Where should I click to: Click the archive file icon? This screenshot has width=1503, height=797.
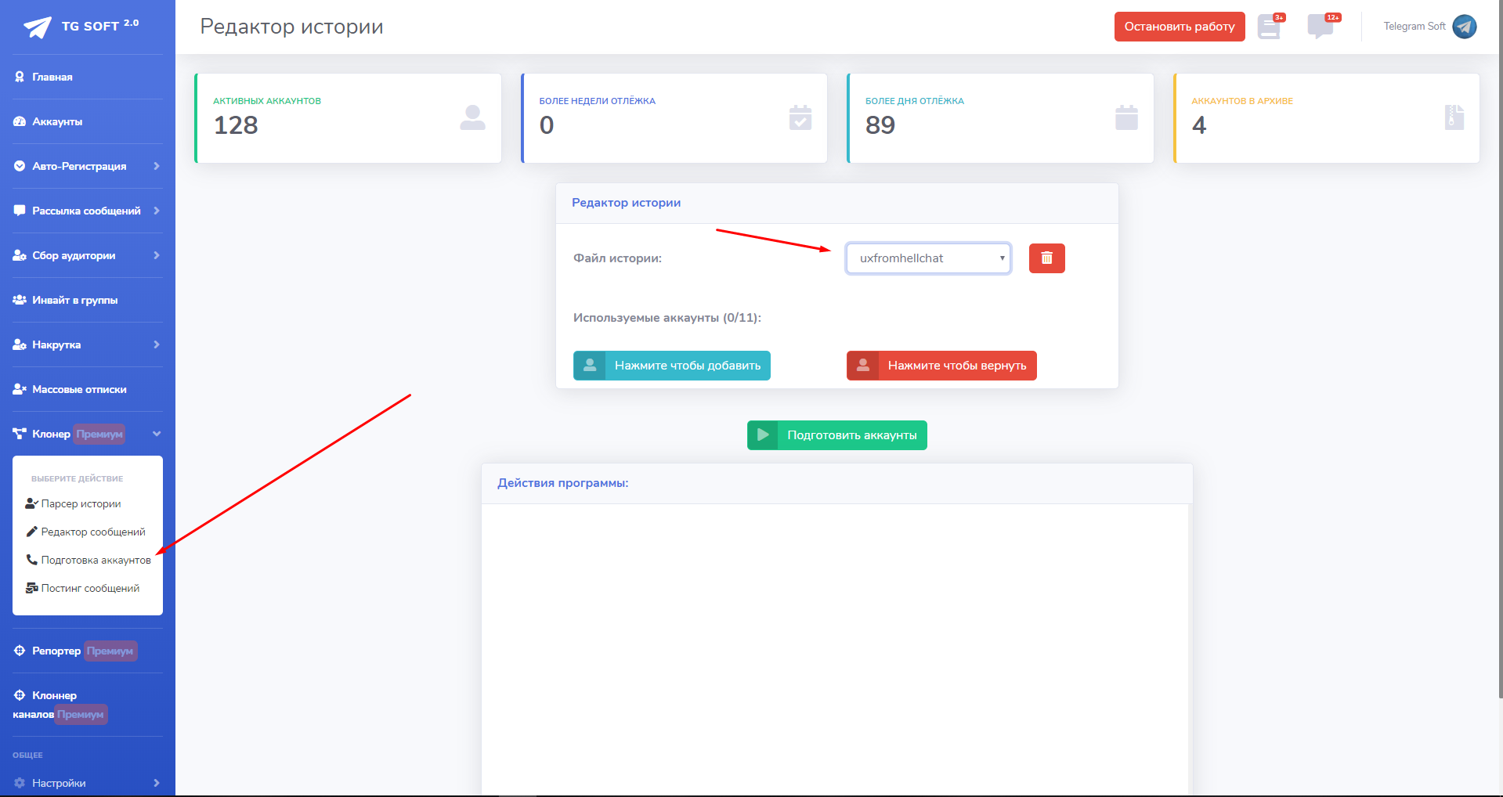click(1454, 117)
